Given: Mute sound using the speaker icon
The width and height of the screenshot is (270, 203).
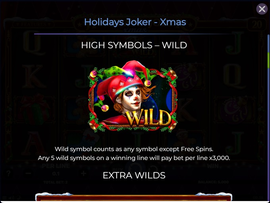Looking at the screenshot, I should click(x=12, y=198).
